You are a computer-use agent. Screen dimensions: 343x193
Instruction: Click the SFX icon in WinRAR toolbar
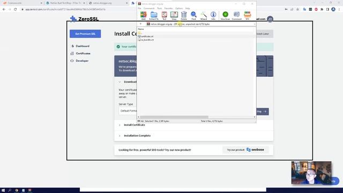[248, 16]
